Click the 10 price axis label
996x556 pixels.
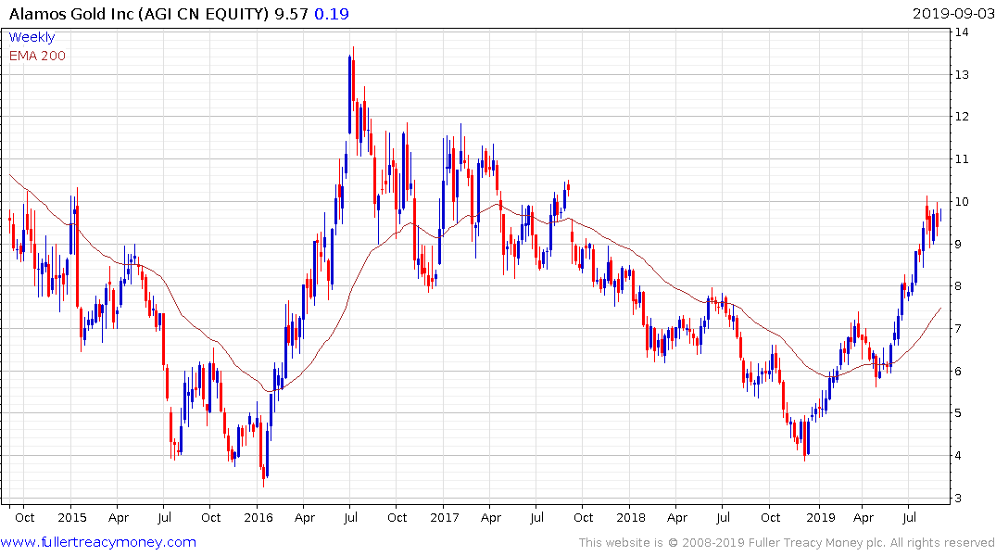(962, 201)
